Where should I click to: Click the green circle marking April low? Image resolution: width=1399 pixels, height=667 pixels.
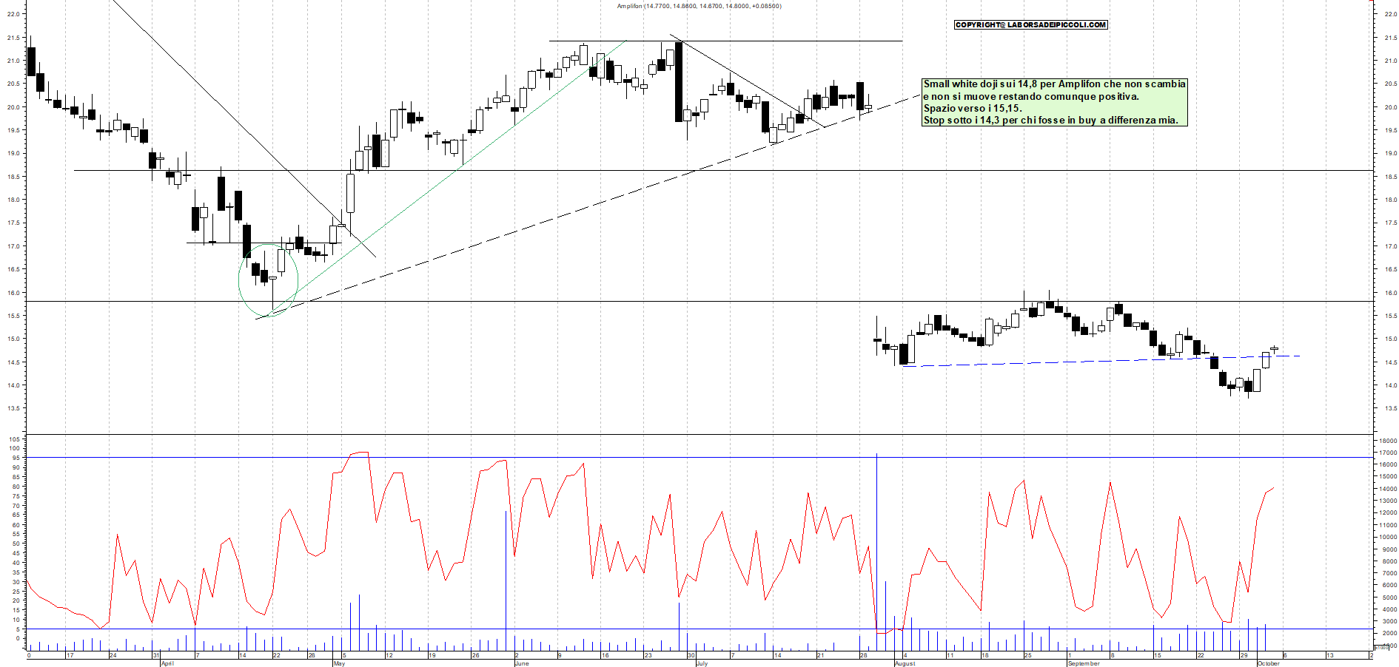point(268,280)
